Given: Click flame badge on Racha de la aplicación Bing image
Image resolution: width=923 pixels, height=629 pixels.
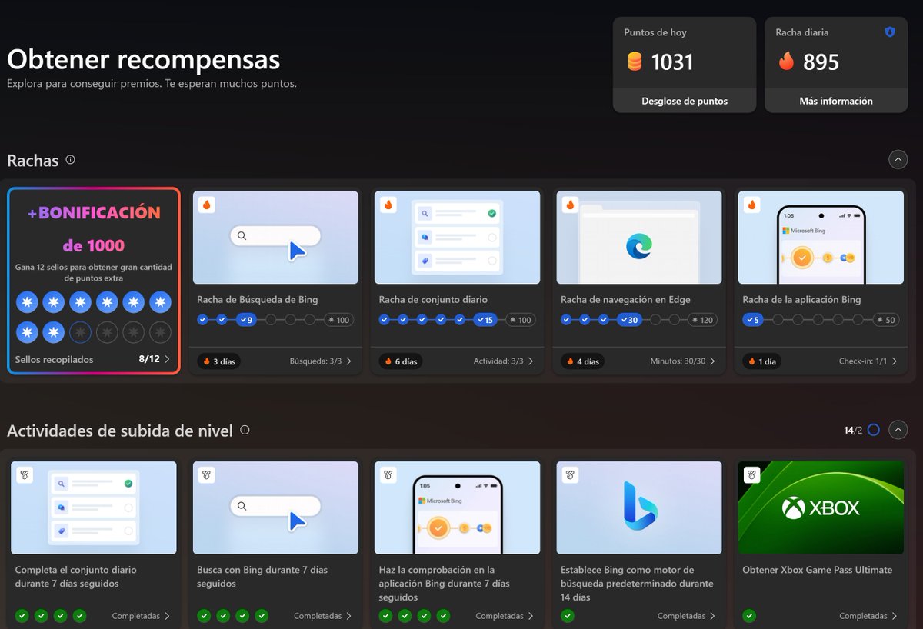Looking at the screenshot, I should click(751, 205).
